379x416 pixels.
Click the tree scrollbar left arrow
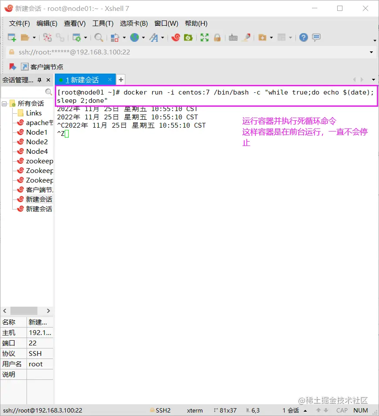pos(5,311)
